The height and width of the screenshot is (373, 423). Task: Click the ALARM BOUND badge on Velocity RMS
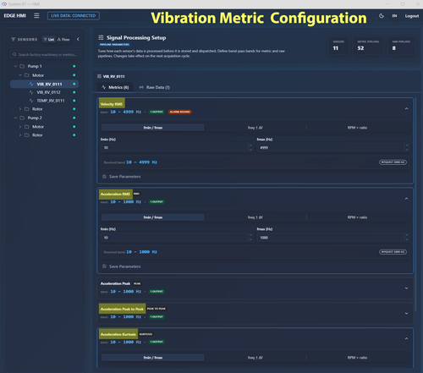(180, 112)
